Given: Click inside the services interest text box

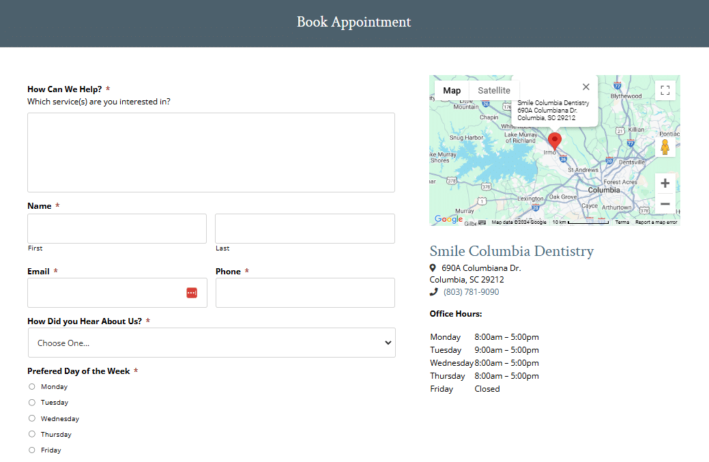Looking at the screenshot, I should click(x=210, y=151).
